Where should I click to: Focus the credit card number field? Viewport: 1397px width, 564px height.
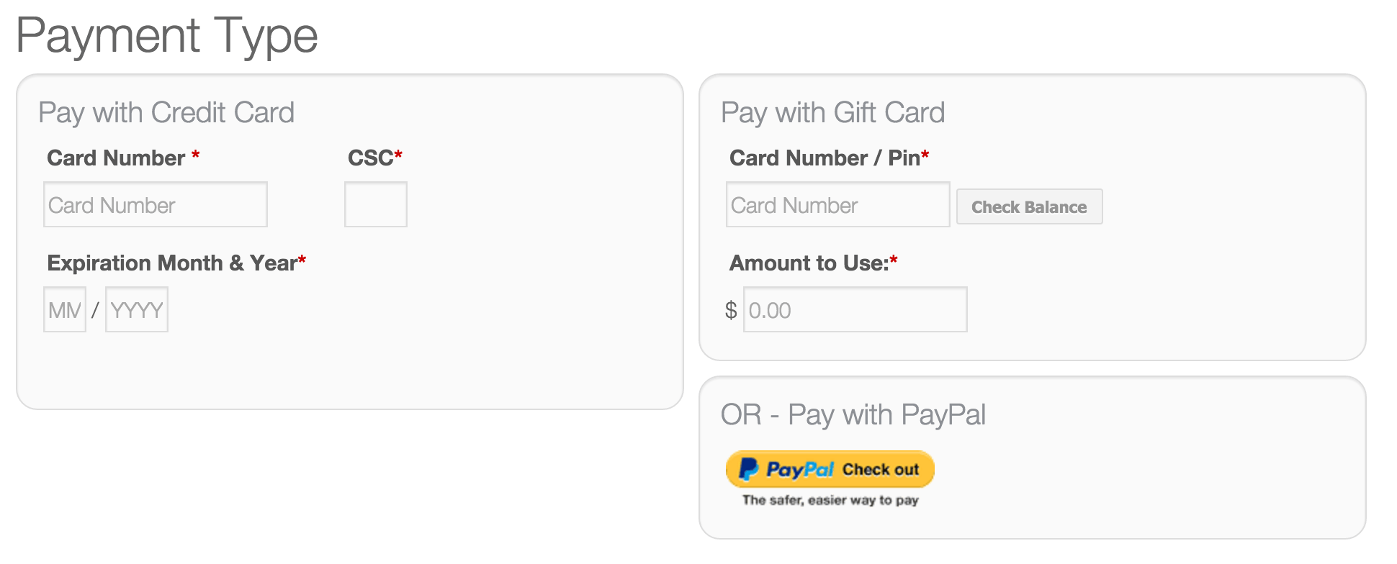click(156, 205)
